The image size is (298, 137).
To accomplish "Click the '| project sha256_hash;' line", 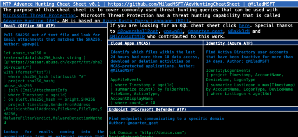I will pyautogui.click(x=29, y=81).
